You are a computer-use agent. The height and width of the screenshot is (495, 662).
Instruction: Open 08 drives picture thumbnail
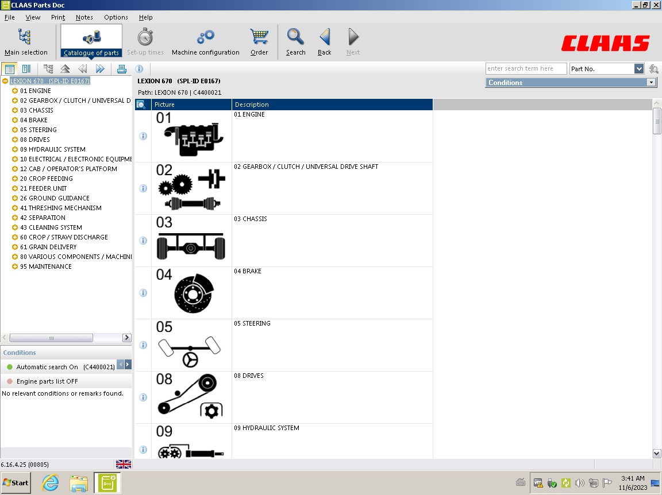coord(191,397)
